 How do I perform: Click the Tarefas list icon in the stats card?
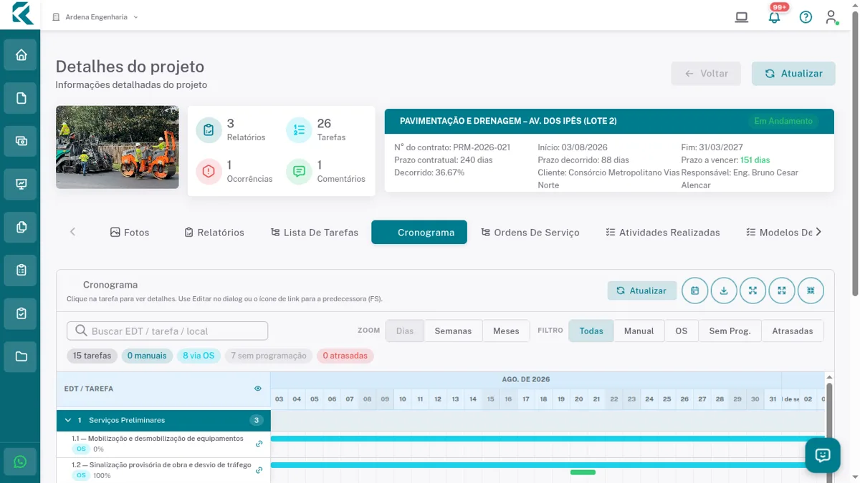[299, 130]
